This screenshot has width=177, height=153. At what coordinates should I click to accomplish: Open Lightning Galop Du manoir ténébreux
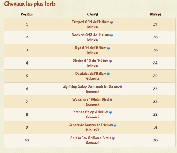click(90, 86)
